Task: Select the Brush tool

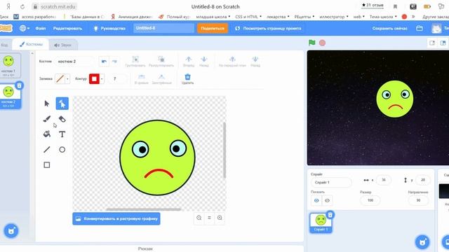Action: [47, 119]
